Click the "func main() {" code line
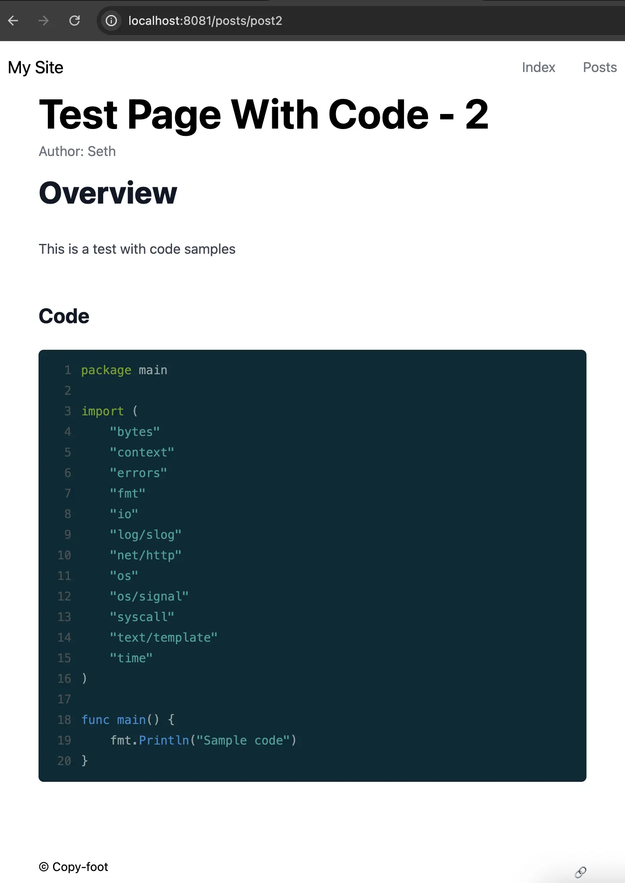625x883 pixels. pyautogui.click(x=128, y=720)
